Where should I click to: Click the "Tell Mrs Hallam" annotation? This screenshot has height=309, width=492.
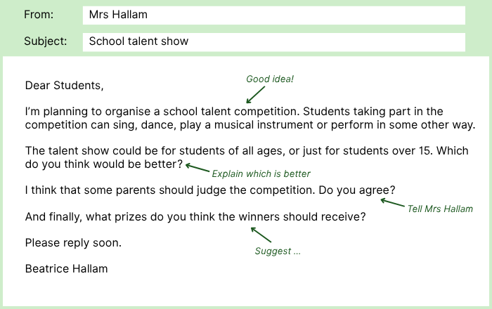pos(440,209)
